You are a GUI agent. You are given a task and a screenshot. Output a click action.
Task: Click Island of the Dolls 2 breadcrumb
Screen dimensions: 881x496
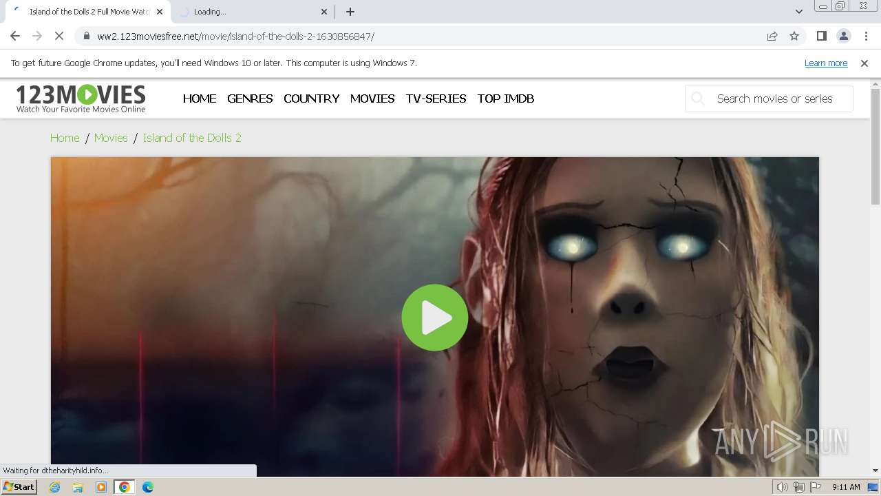coord(192,138)
